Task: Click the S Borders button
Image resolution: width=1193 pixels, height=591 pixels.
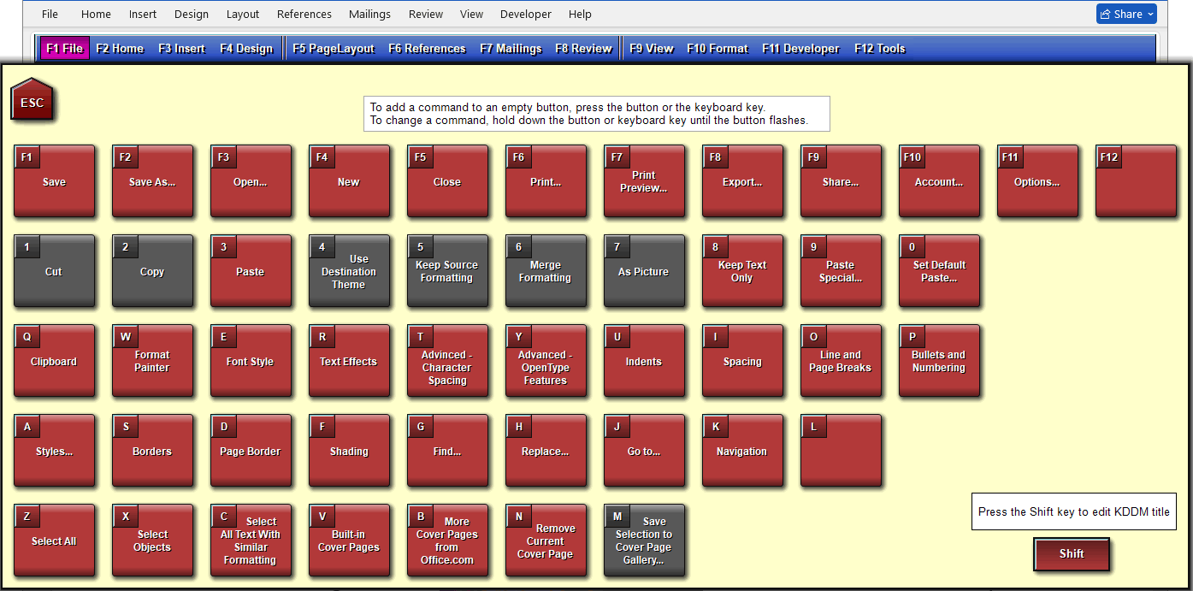Action: tap(152, 451)
